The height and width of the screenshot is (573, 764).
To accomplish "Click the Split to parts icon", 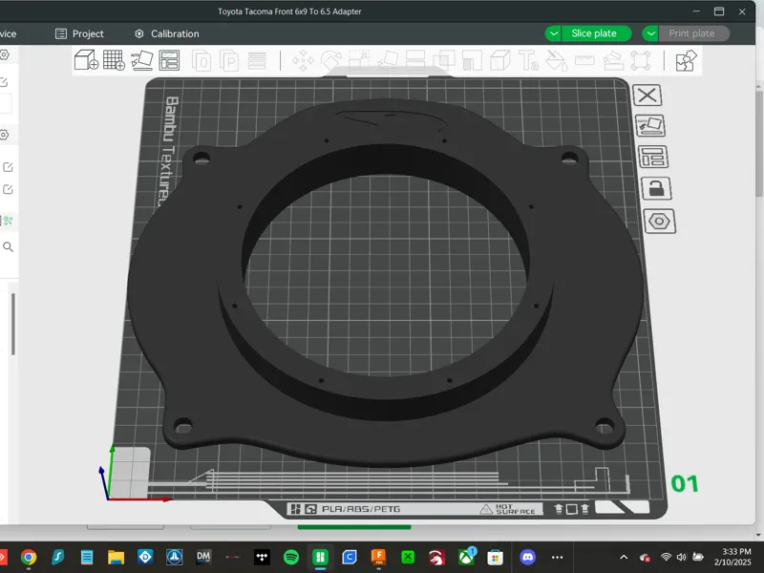I will tap(229, 61).
